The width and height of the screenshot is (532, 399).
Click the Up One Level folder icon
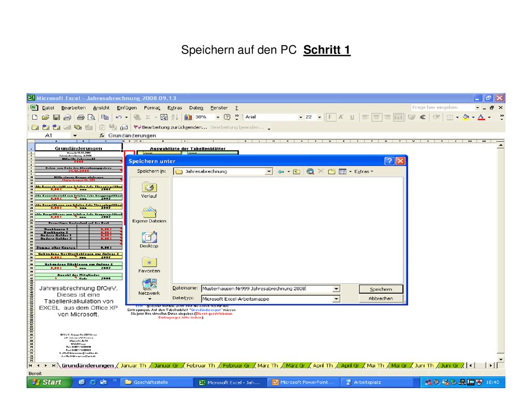coord(297,171)
